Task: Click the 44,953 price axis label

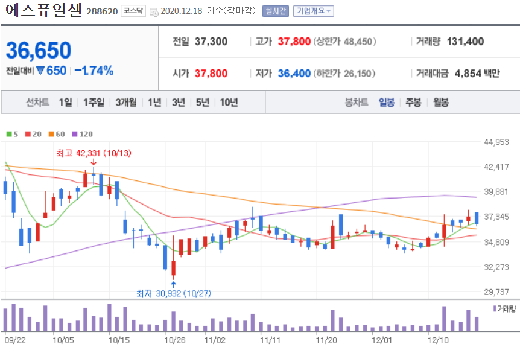Action: pyautogui.click(x=496, y=142)
